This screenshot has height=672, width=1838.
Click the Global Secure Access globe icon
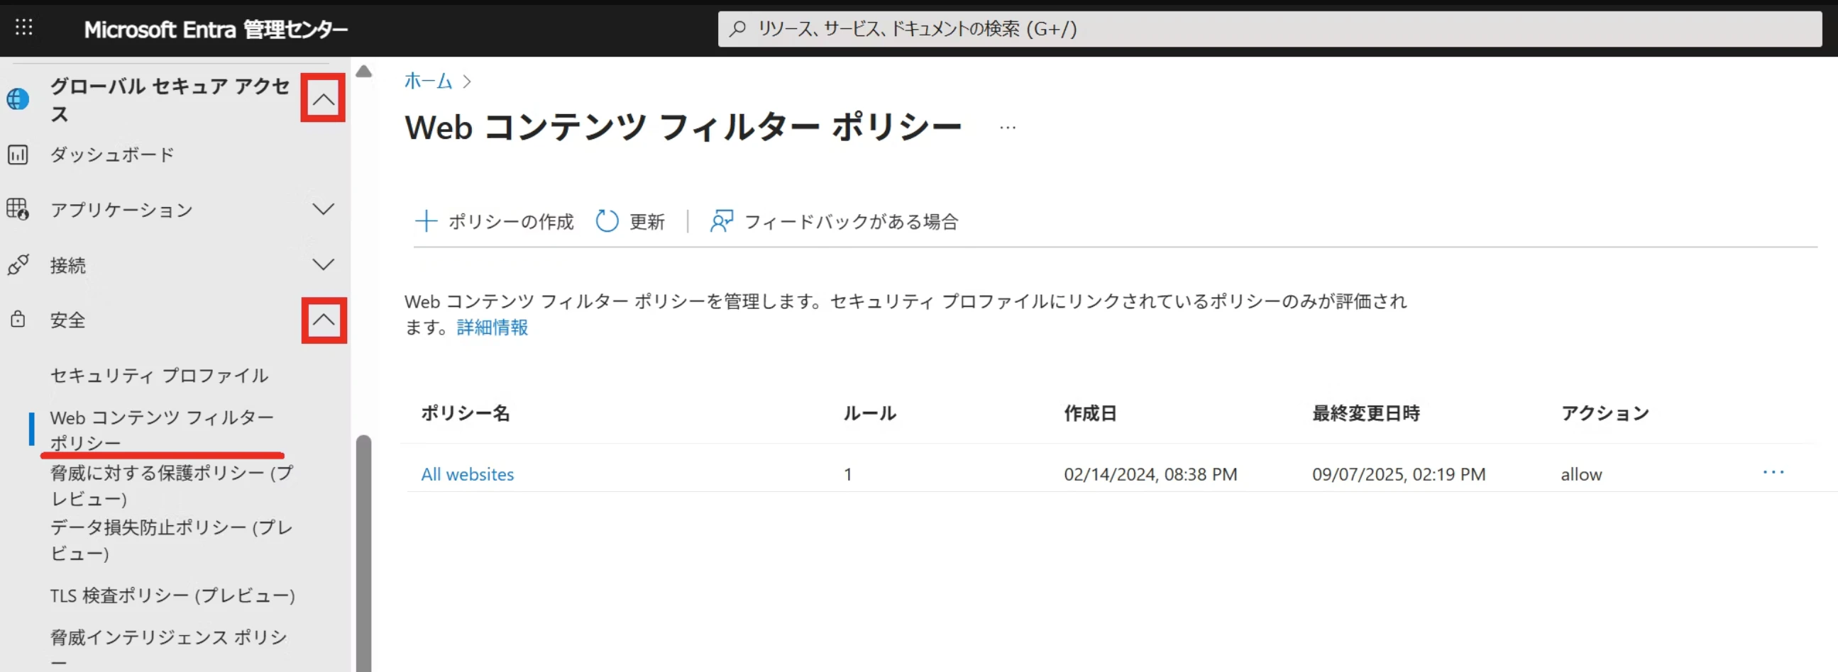point(18,99)
